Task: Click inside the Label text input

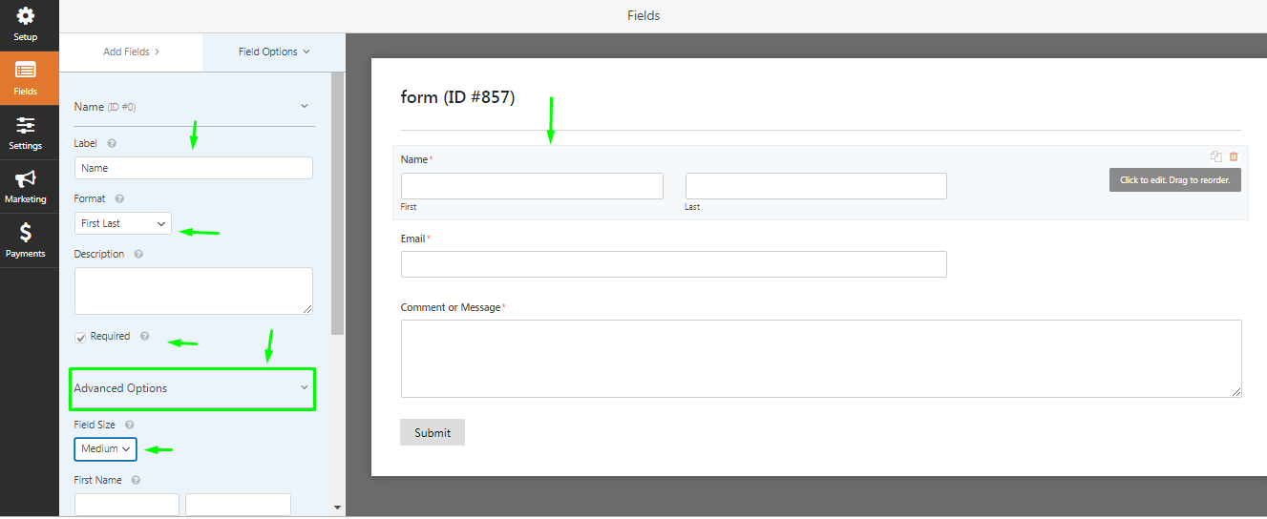Action: click(194, 168)
